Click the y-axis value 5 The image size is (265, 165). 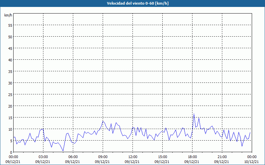coord(11,141)
